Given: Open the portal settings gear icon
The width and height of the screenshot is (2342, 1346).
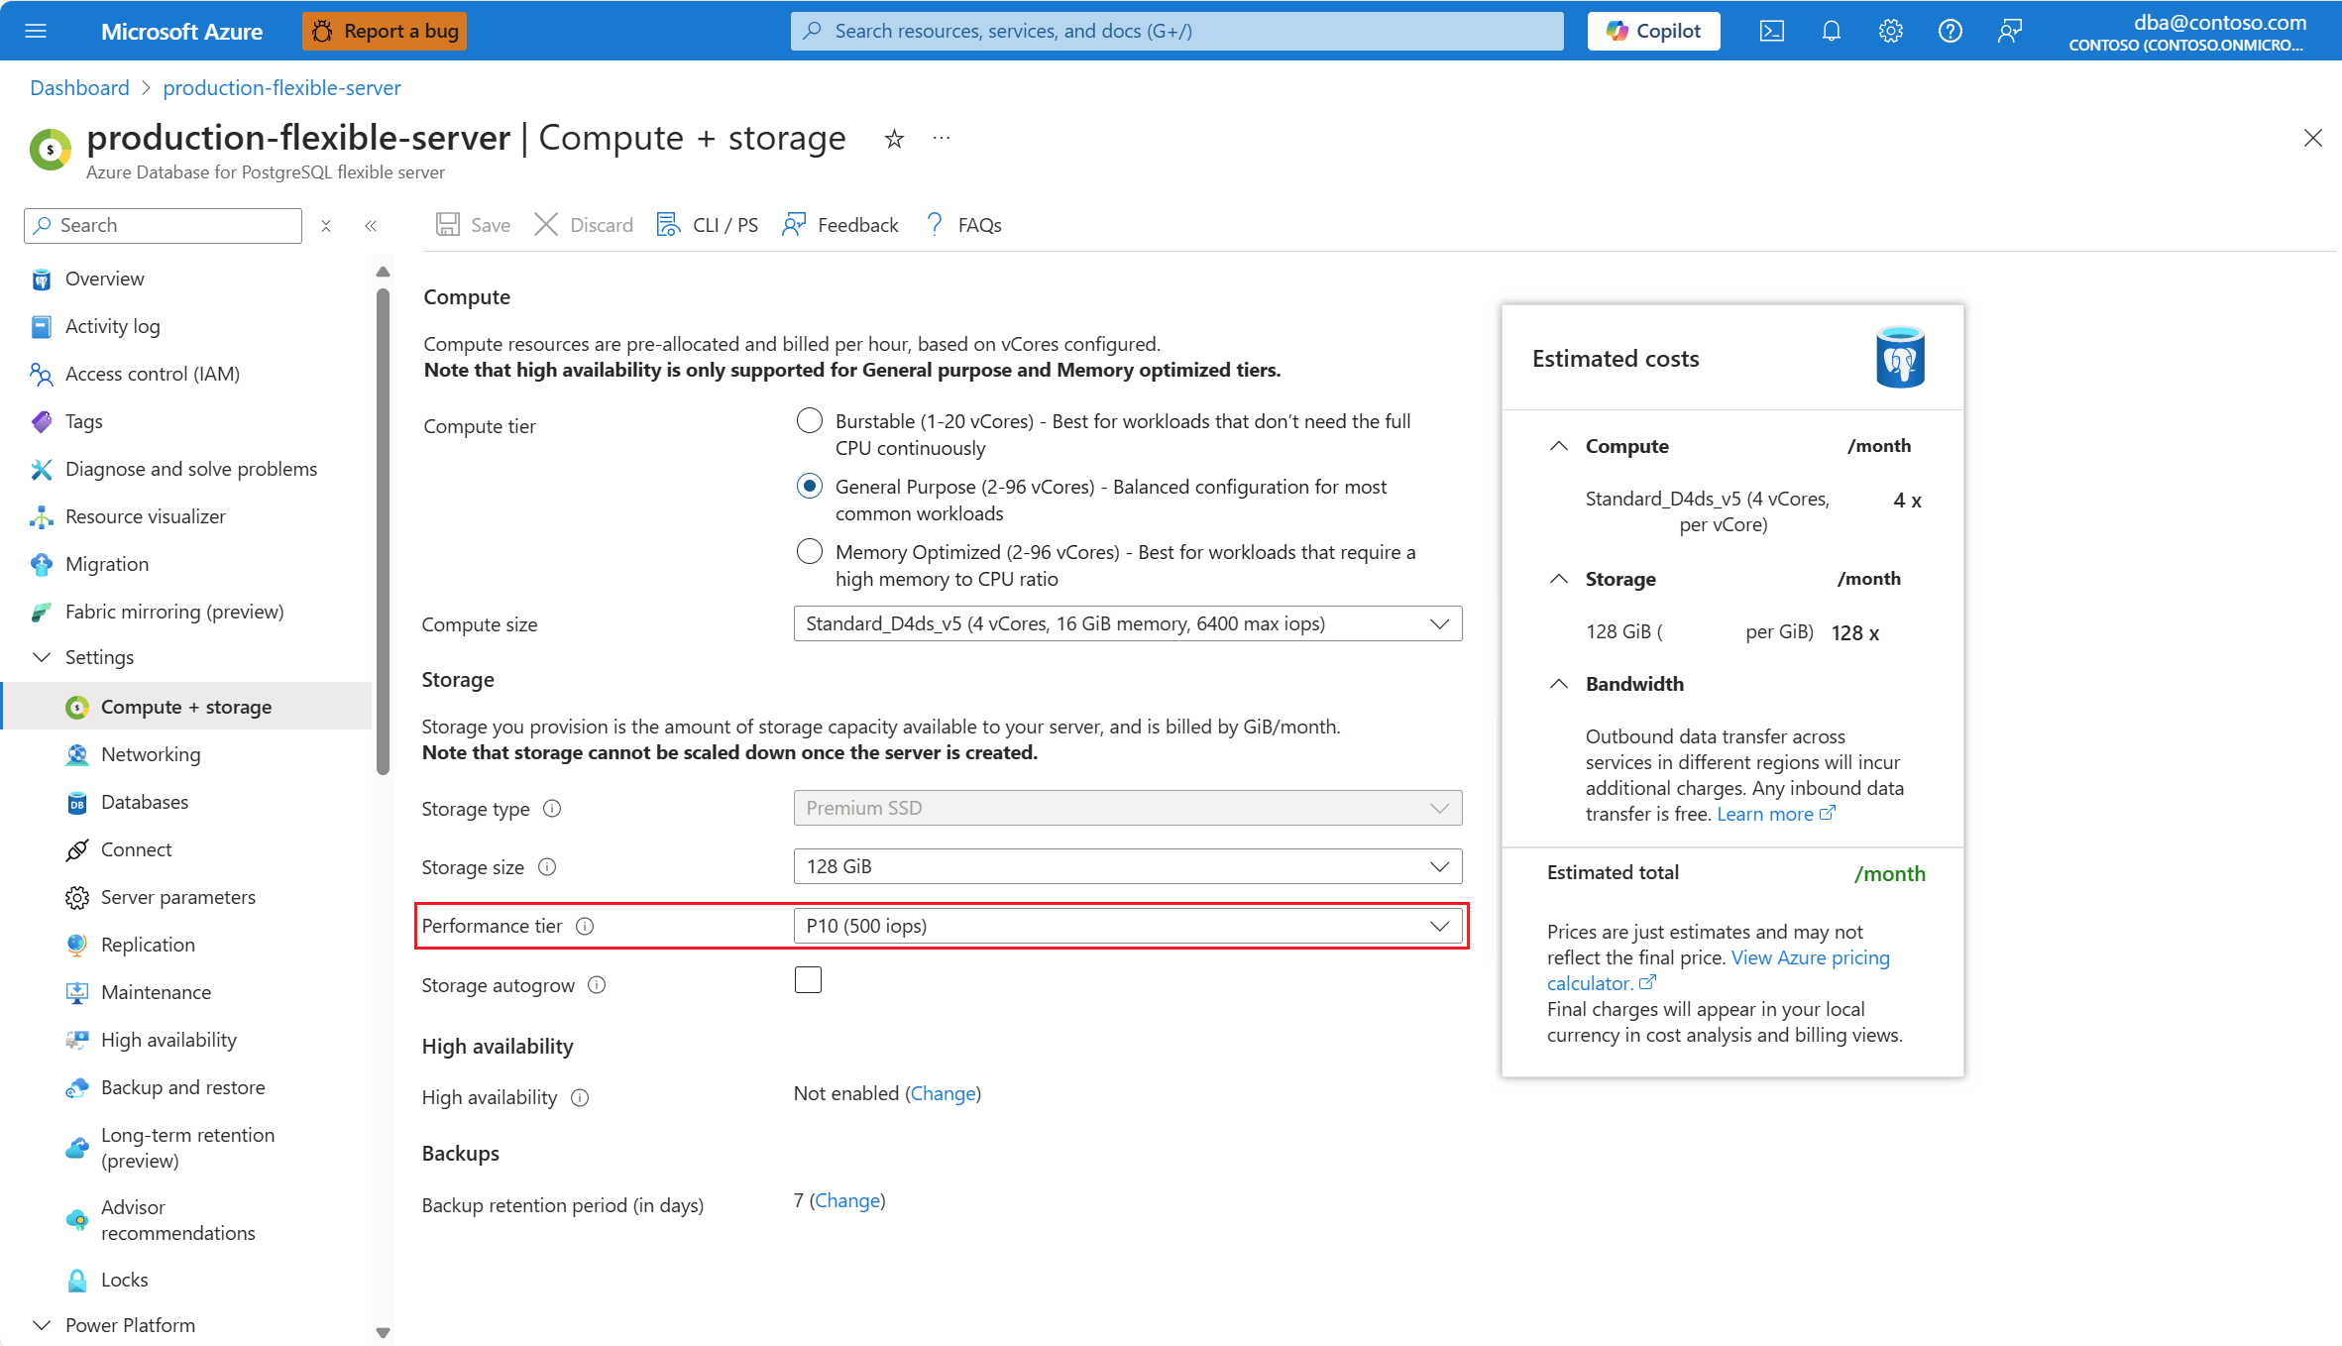Looking at the screenshot, I should (1890, 31).
